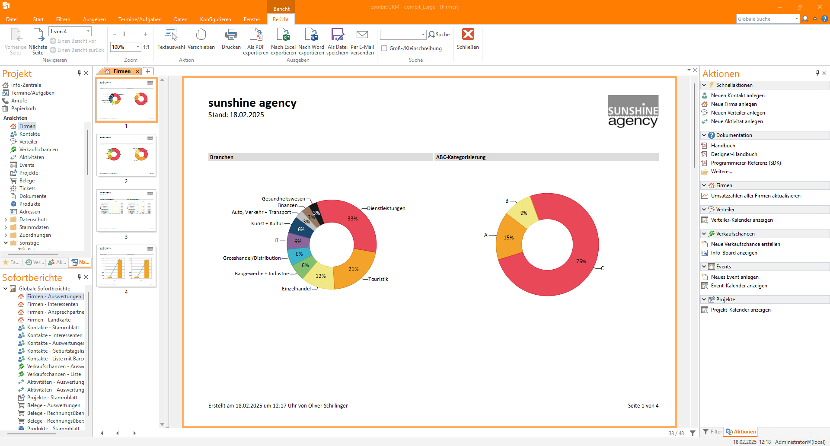Click the Drucken printer icon
Image resolution: width=830 pixels, height=446 pixels.
pyautogui.click(x=231, y=35)
